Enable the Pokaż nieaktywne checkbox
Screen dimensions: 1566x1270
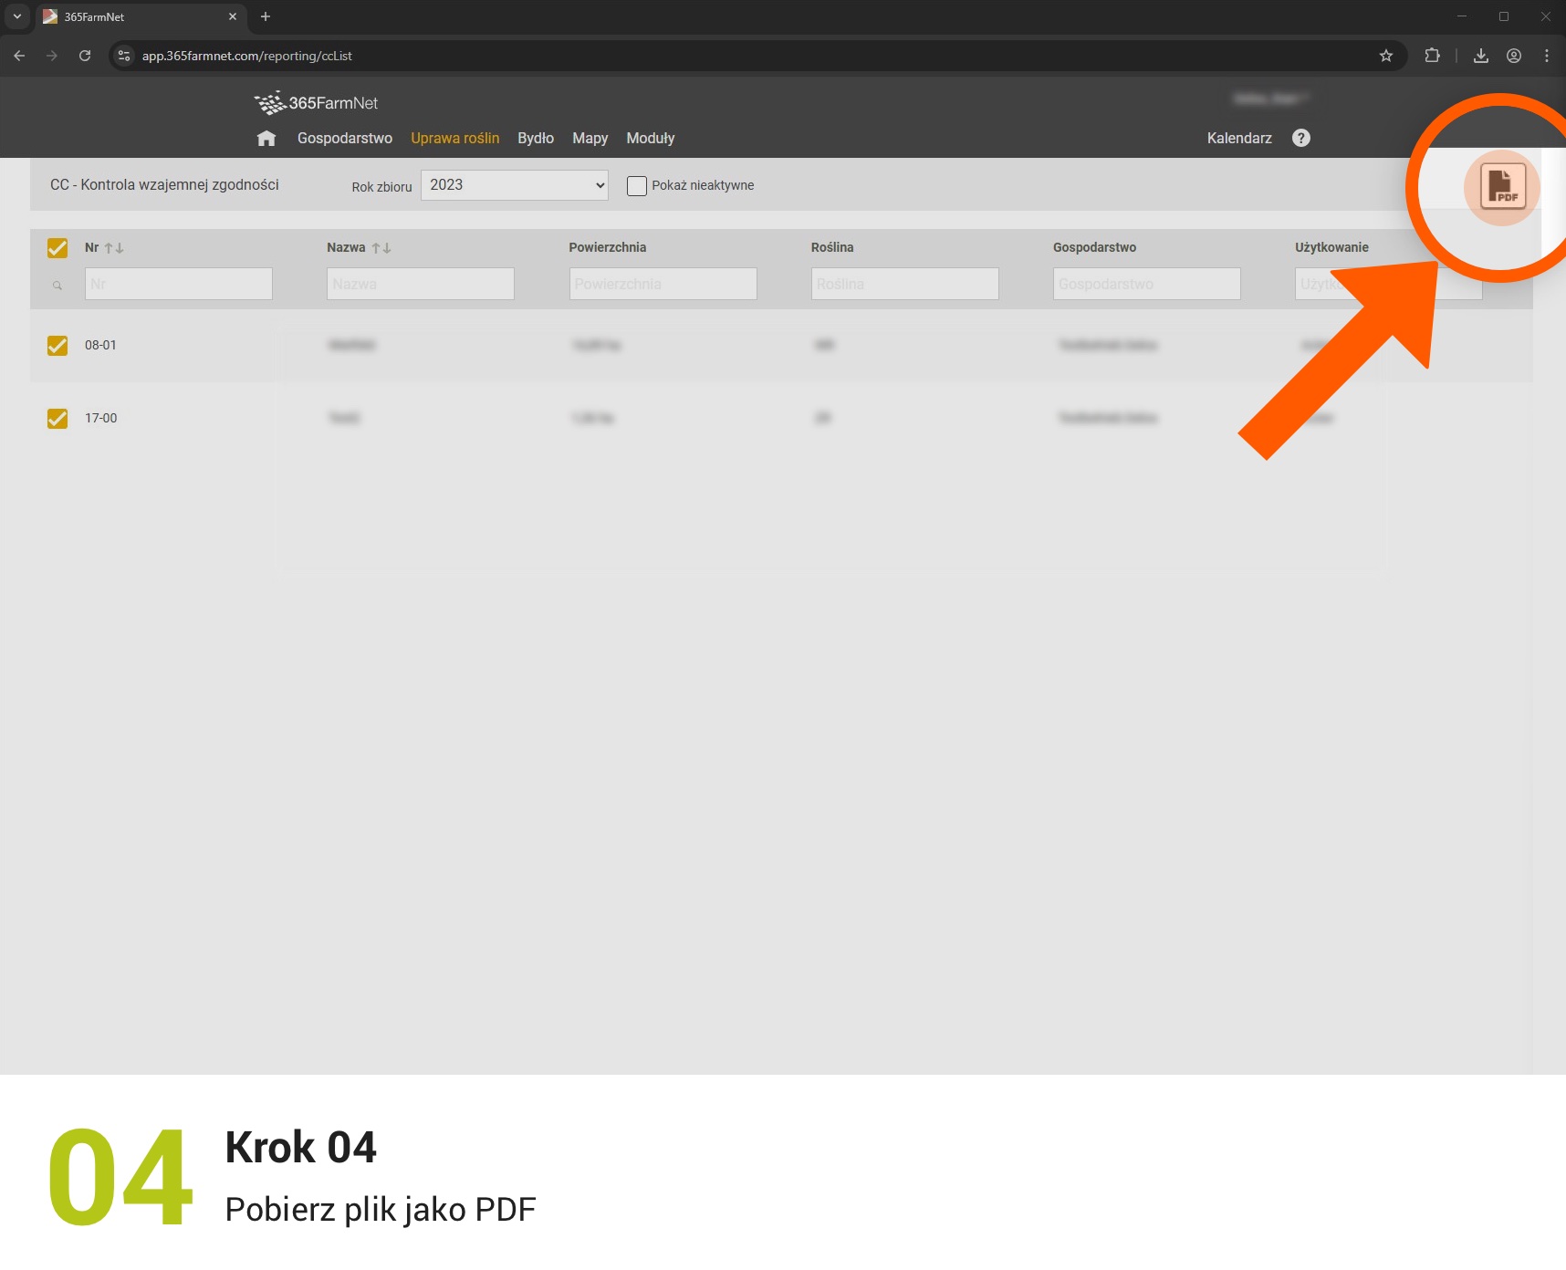pyautogui.click(x=637, y=186)
